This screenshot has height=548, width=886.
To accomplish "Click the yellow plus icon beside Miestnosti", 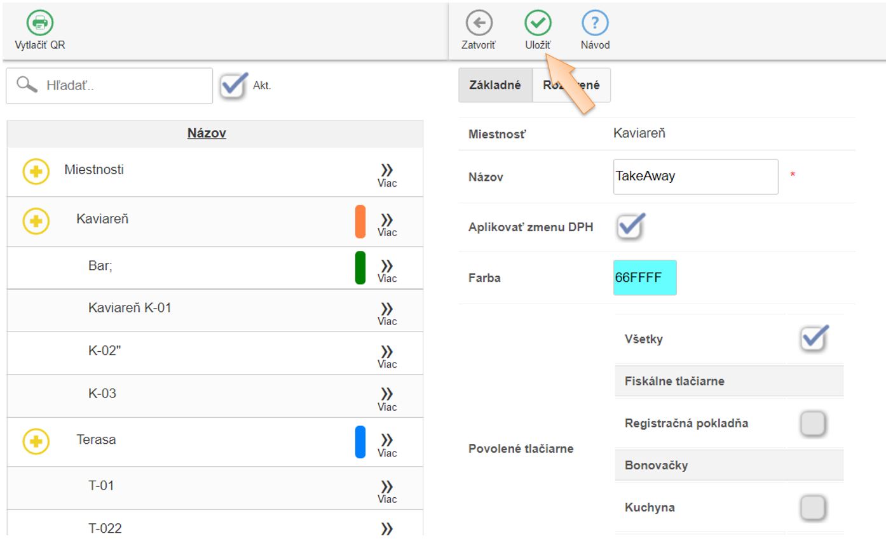I will pos(36,172).
